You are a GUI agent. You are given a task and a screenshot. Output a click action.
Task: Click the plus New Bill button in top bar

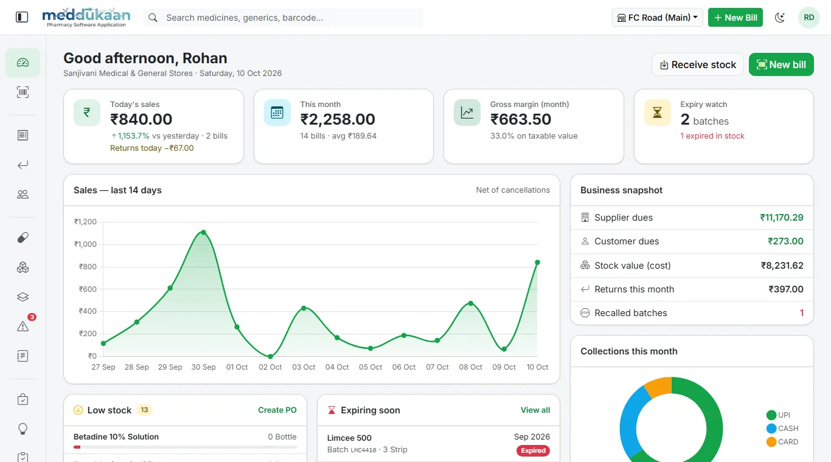coord(735,18)
